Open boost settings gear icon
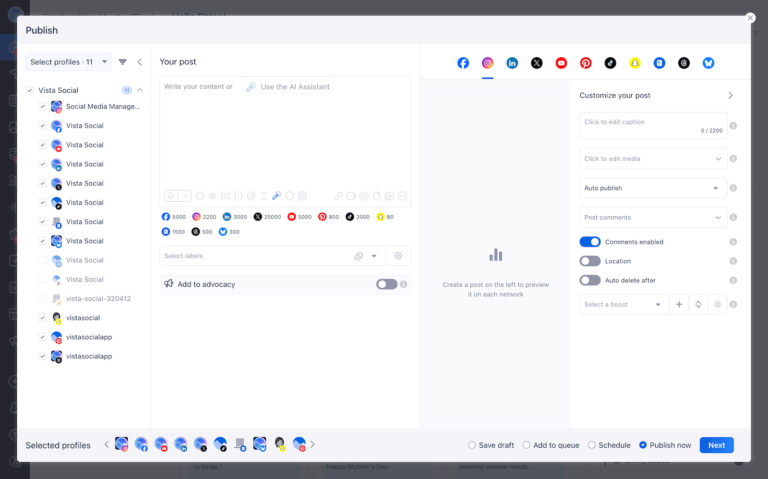768x479 pixels. click(x=718, y=304)
